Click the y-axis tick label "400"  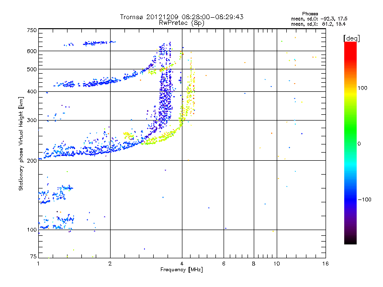pos(32,91)
